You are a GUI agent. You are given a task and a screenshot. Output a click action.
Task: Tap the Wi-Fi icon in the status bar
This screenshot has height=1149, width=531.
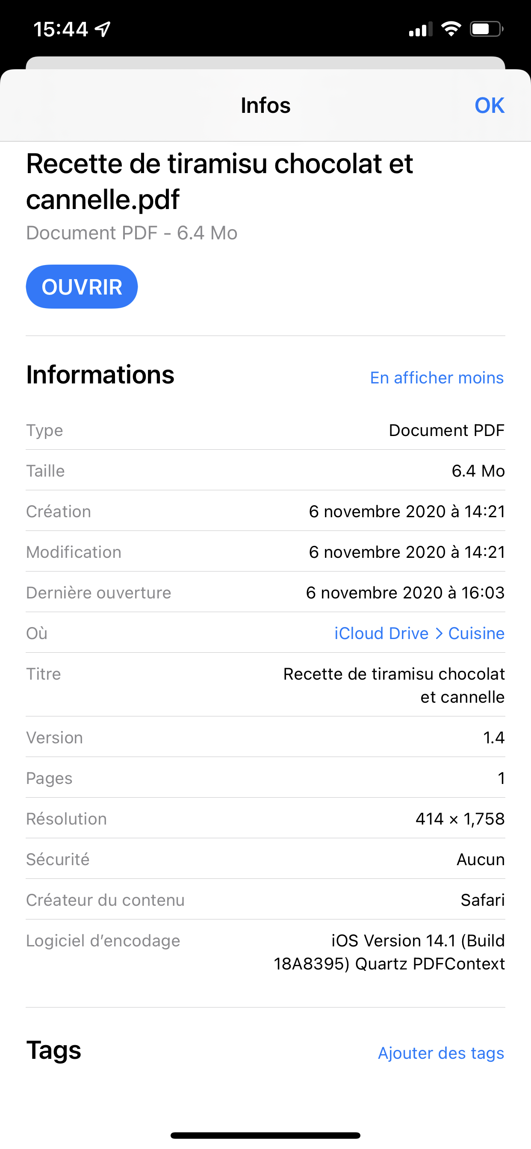451,29
